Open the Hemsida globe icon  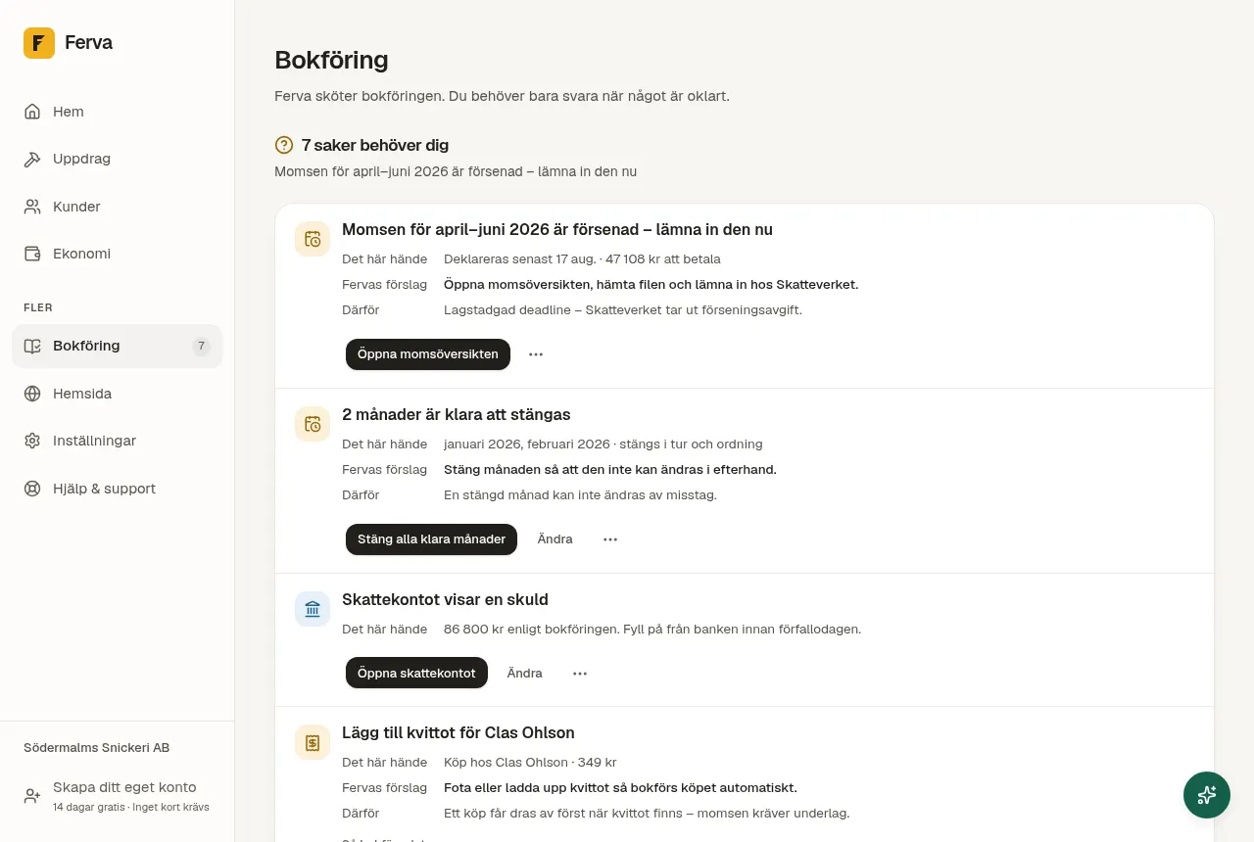32,394
